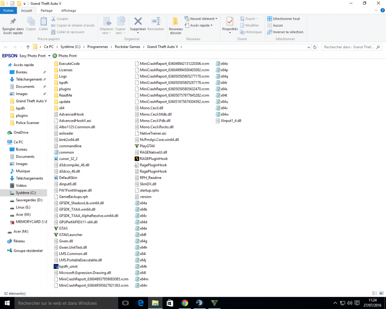Screen dimensions: 386x309
Task: Click the Modifier button in Ouvrir group
Action: [x=249, y=25]
